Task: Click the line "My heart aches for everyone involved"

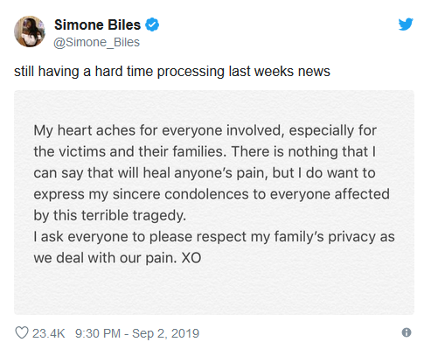Action: [159, 130]
